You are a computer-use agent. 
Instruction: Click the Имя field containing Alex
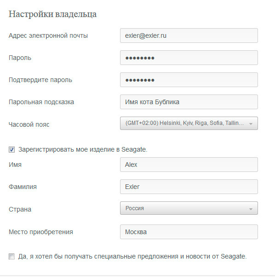point(189,165)
